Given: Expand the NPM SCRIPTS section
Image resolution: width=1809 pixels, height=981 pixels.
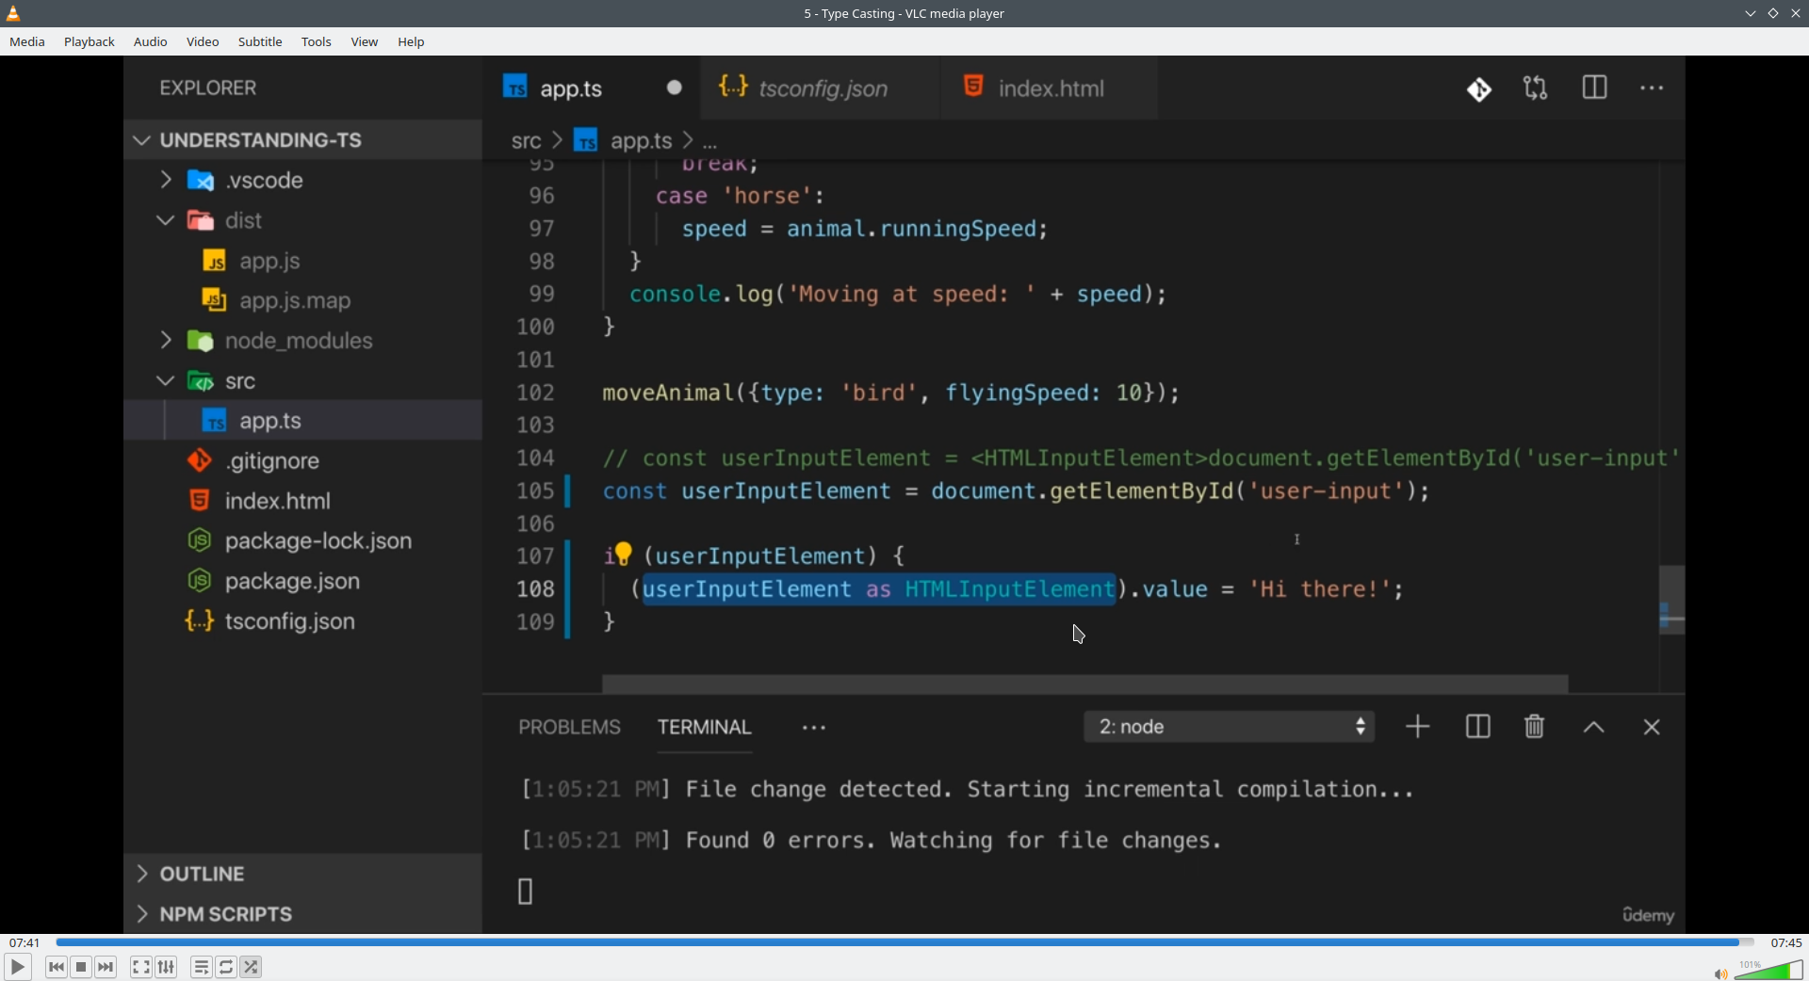Looking at the screenshot, I should pos(303,914).
